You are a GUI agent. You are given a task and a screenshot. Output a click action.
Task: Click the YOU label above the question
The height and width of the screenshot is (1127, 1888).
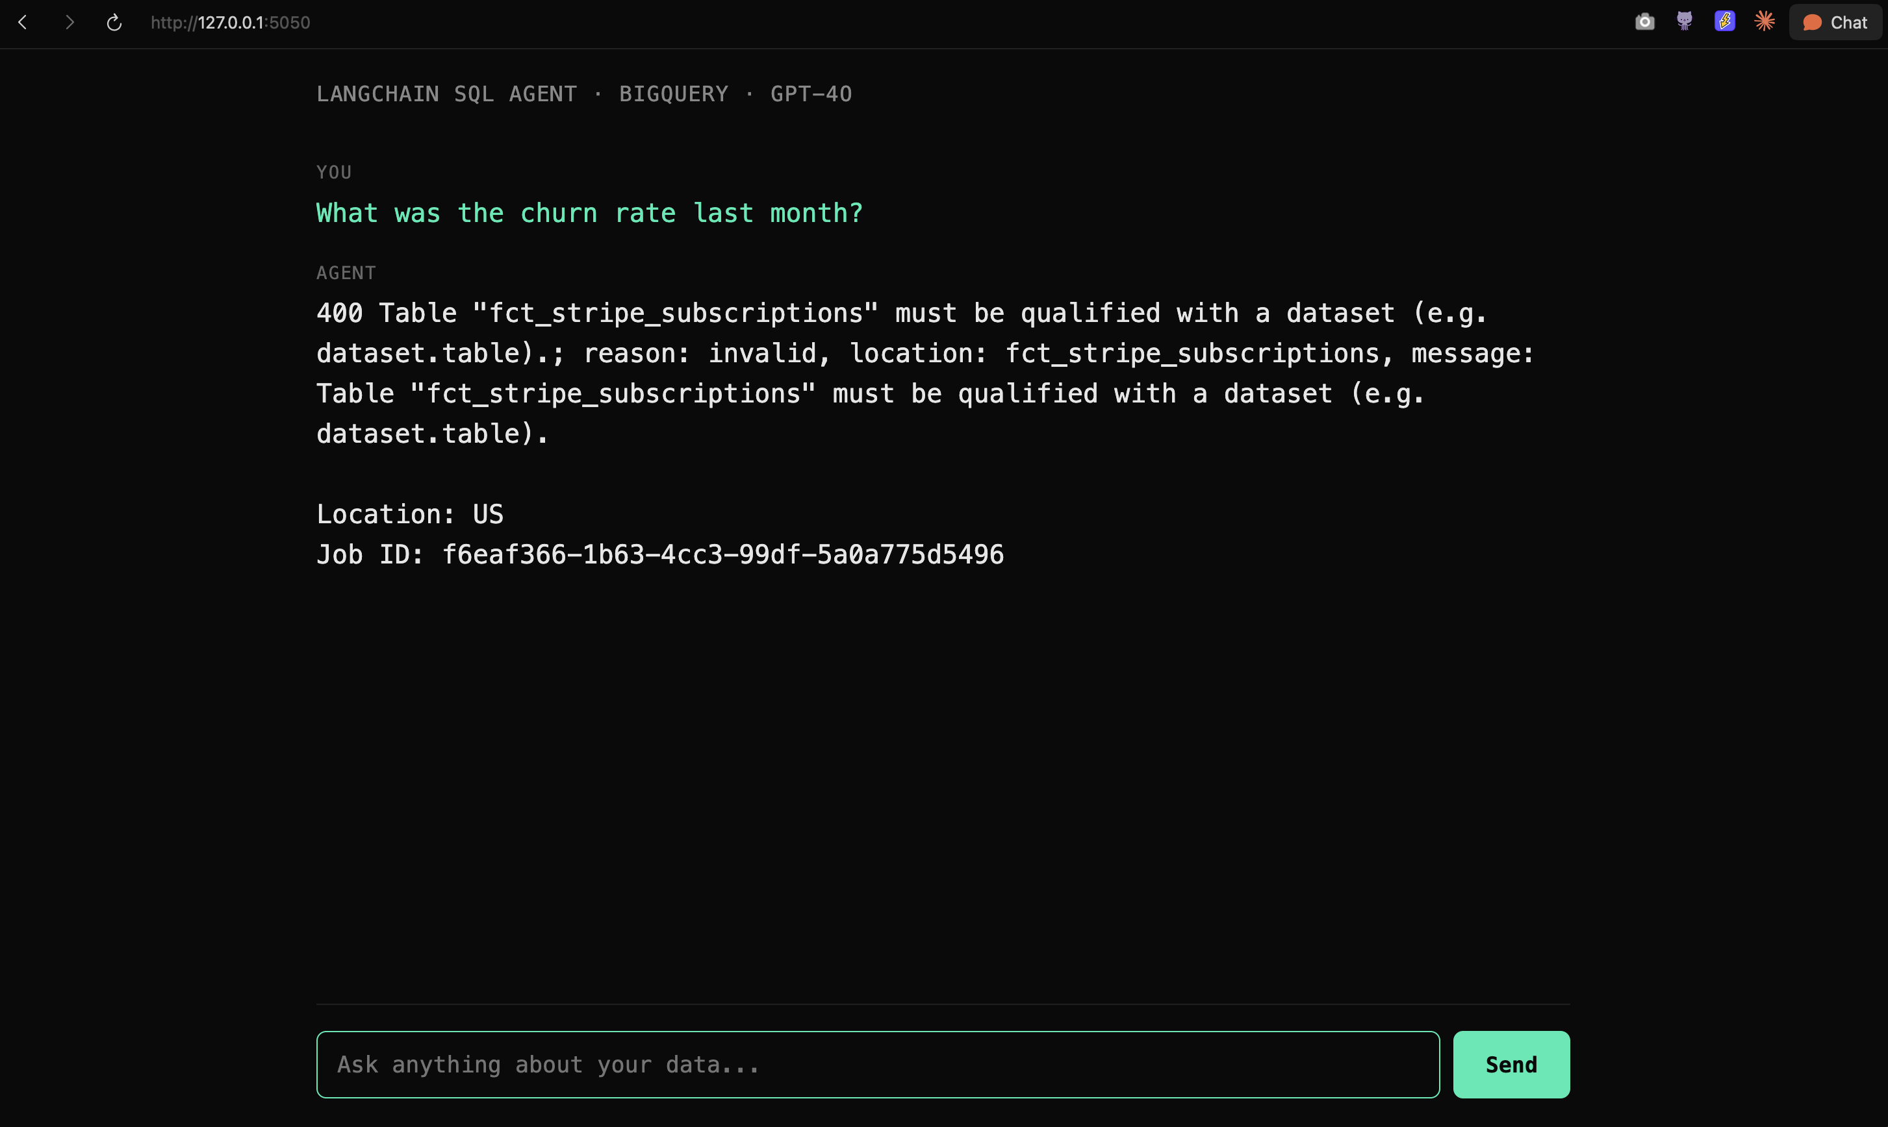(x=334, y=173)
